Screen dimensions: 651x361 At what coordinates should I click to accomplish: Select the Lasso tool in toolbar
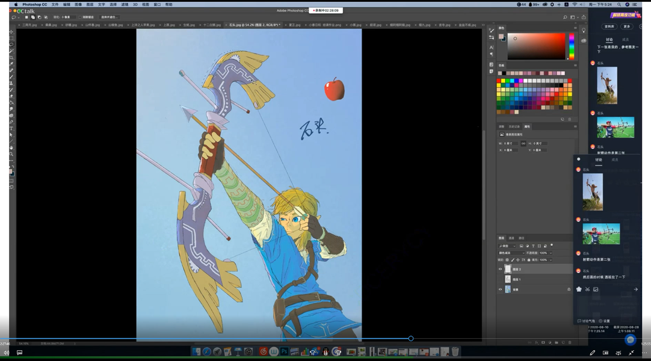click(11, 45)
